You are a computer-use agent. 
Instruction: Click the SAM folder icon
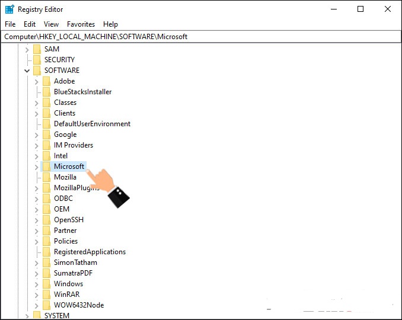tap(37, 49)
